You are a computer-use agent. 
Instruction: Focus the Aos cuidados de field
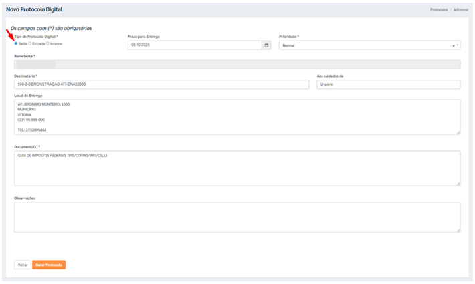click(x=388, y=84)
